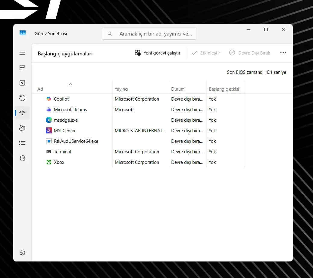
Task: Open the three-dots more options menu
Action: (x=283, y=53)
